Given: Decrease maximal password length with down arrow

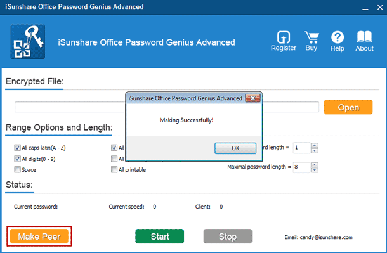Looking at the screenshot, I should point(315,170).
